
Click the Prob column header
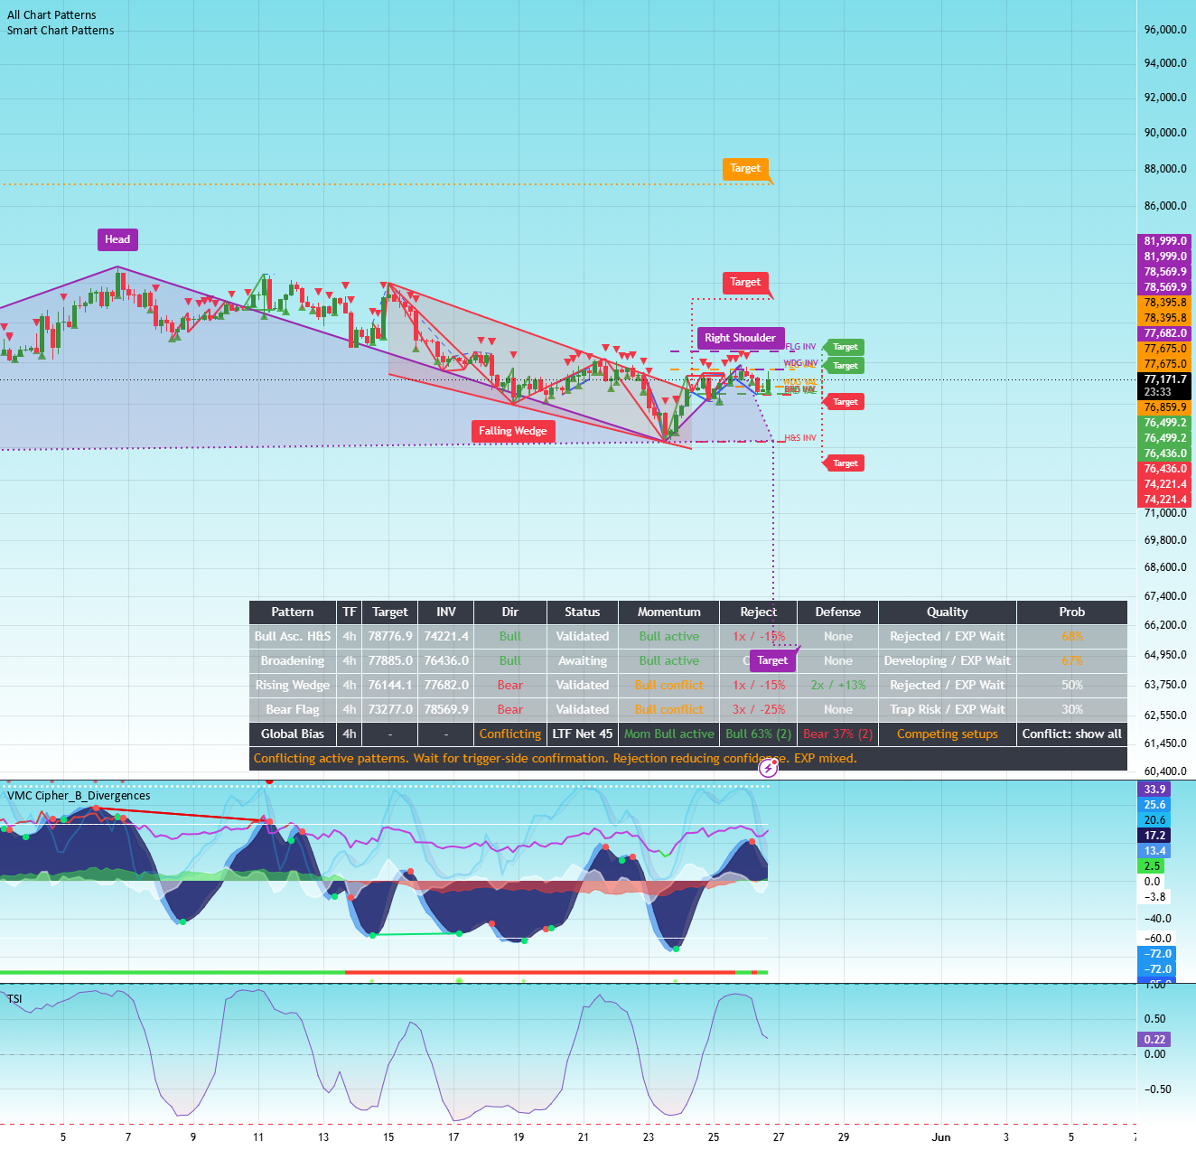click(x=1072, y=612)
